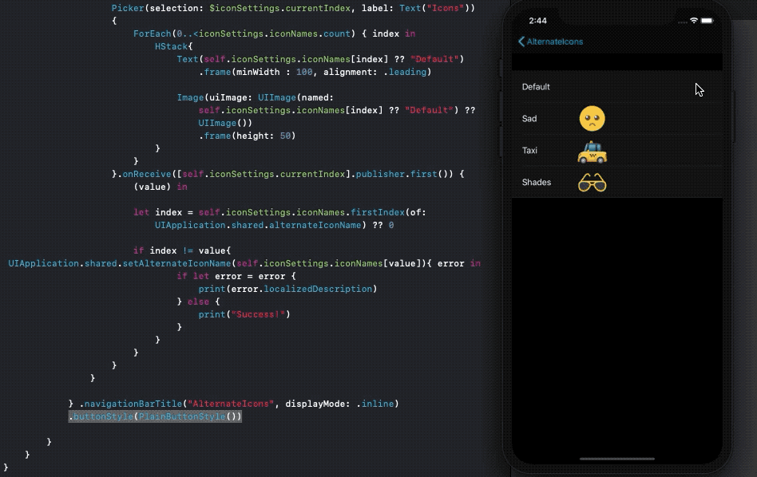Viewport: 757px width, 477px height.
Task: Click the back chevron arrow icon
Action: click(520, 41)
